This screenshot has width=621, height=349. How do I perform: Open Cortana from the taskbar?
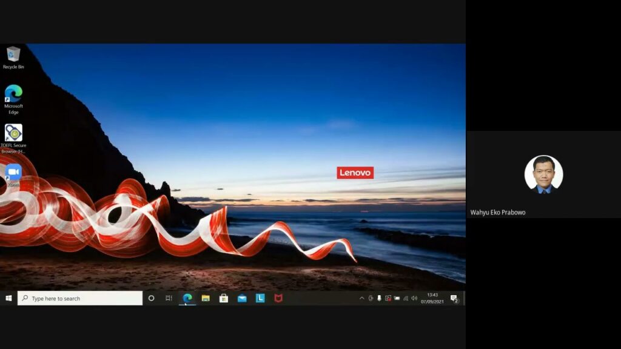(x=151, y=298)
